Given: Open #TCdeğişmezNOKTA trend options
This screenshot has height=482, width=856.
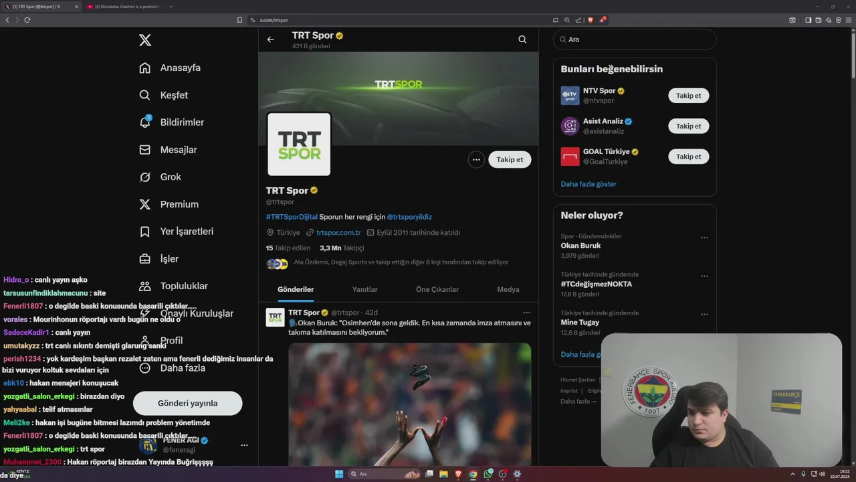Looking at the screenshot, I should coord(704,276).
